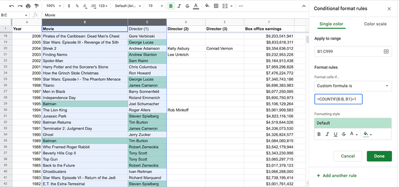Select column F header
The width and height of the screenshot is (399, 187).
click(269, 22)
